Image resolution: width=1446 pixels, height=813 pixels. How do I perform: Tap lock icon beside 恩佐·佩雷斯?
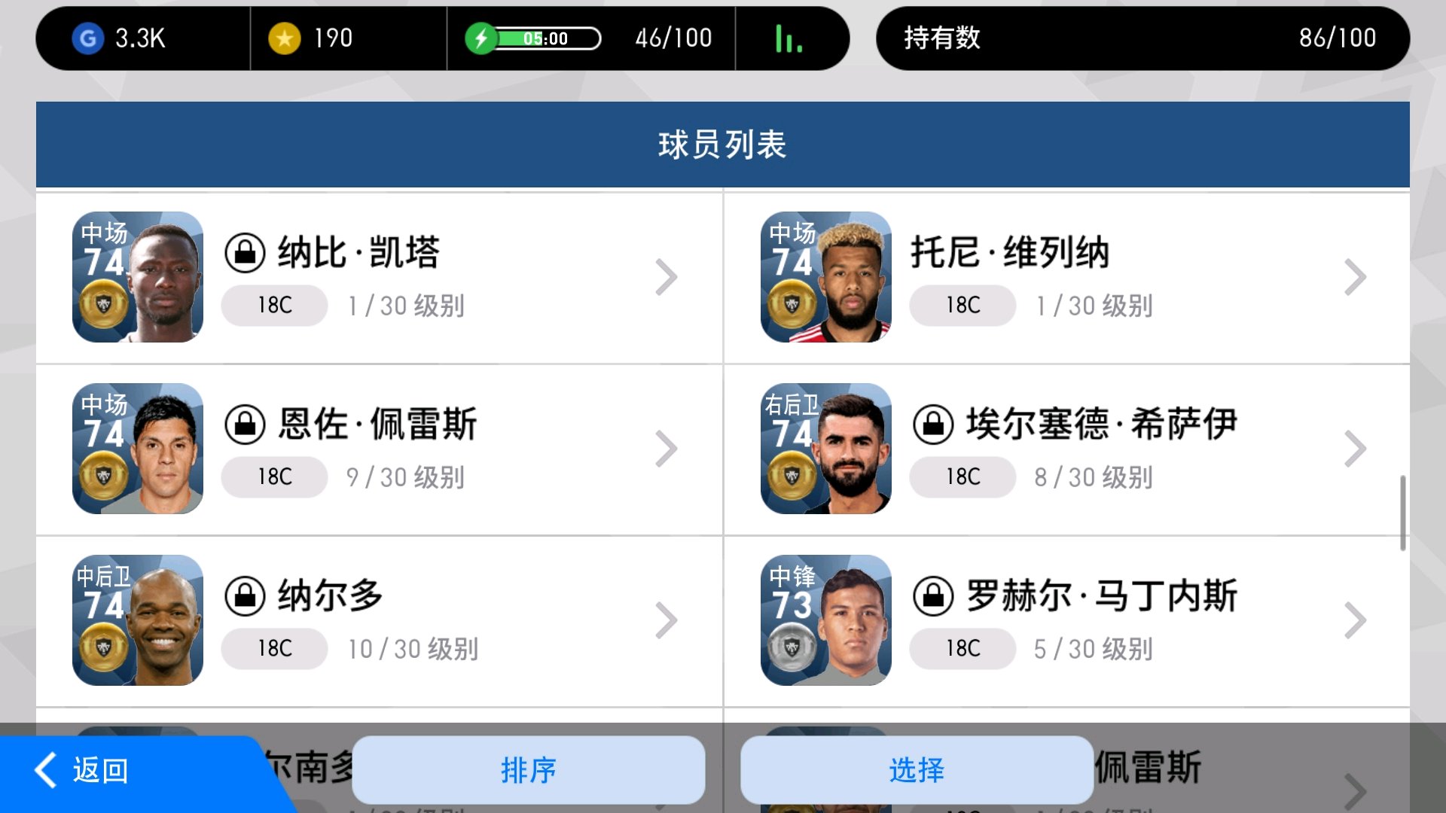[x=245, y=425]
